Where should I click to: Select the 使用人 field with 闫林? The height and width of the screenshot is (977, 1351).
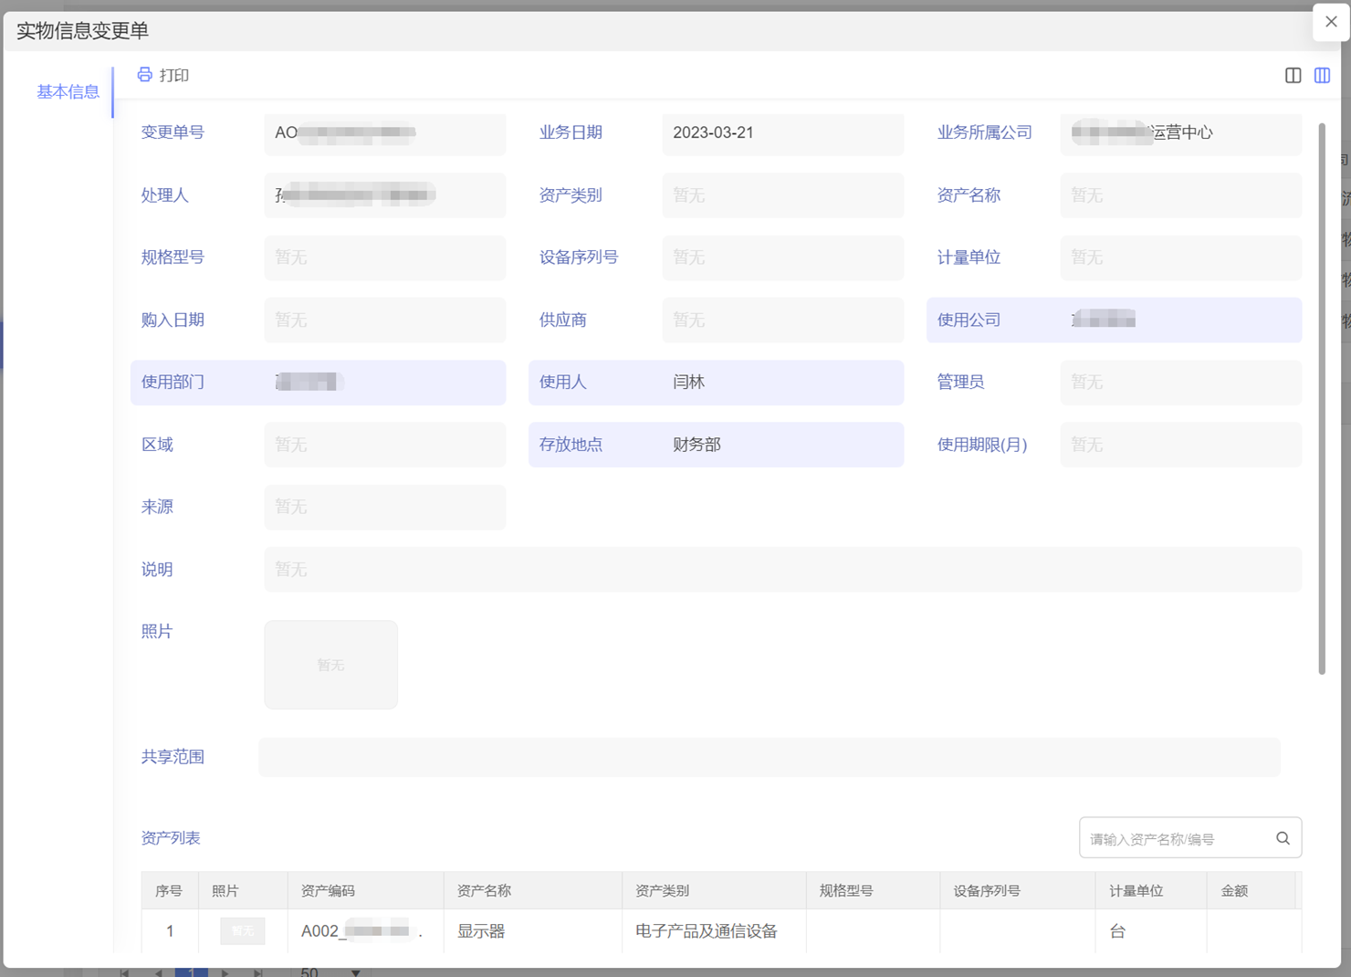tap(782, 383)
